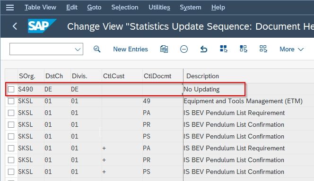Screen dimensions: 314x181
Task: Open the Goto menu
Action: pos(94,8)
